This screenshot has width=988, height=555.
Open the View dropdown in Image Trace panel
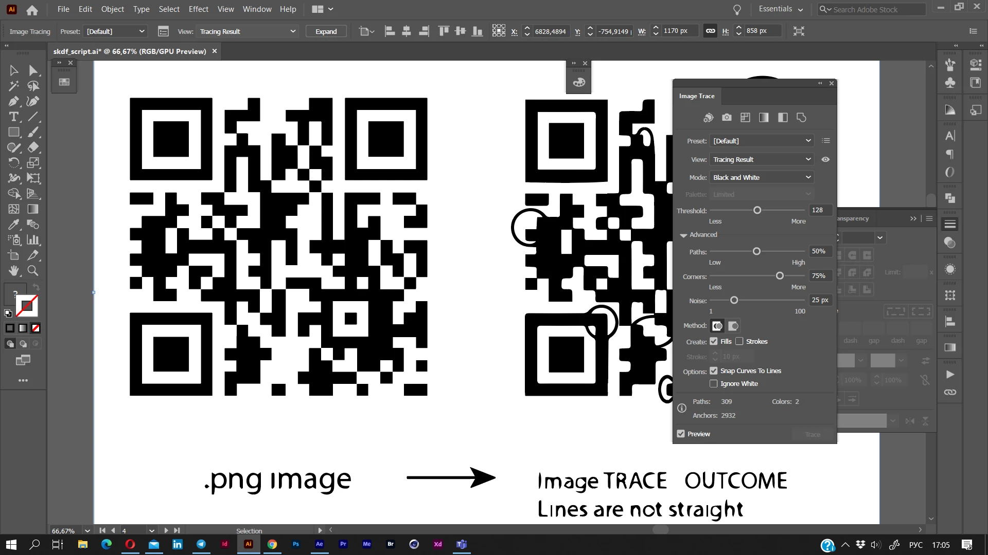762,159
